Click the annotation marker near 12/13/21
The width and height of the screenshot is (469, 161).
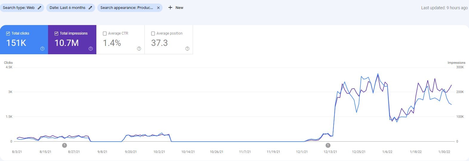328,145
